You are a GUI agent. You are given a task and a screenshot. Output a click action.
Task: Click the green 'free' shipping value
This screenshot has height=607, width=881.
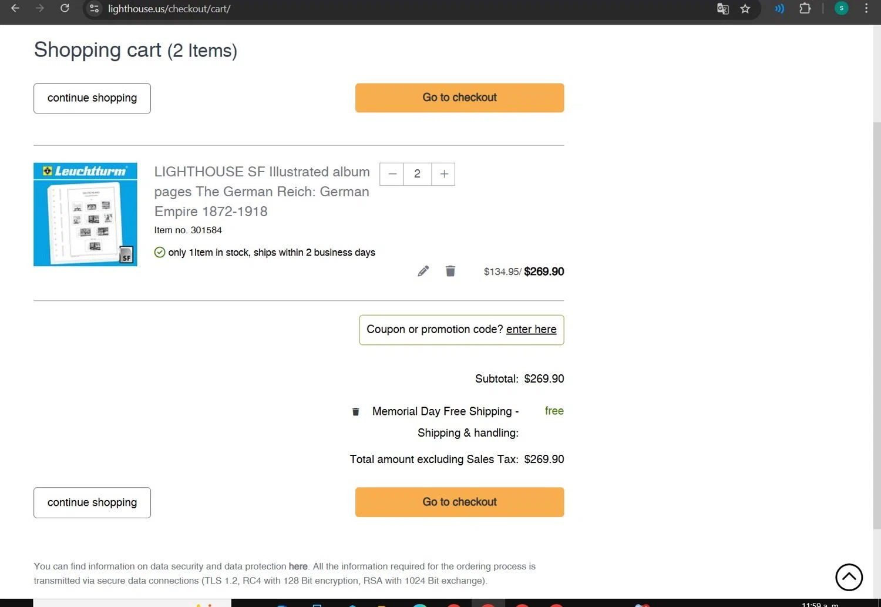pos(554,411)
